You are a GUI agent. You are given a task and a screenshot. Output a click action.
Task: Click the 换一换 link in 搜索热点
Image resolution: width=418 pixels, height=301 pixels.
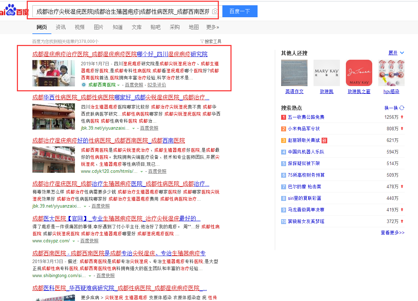[391, 108]
